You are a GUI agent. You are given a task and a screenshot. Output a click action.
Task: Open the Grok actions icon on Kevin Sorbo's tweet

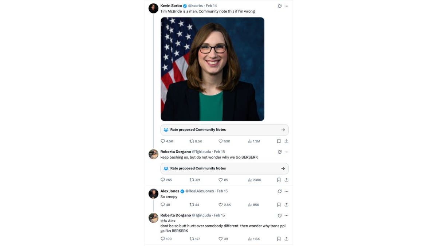tap(279, 6)
